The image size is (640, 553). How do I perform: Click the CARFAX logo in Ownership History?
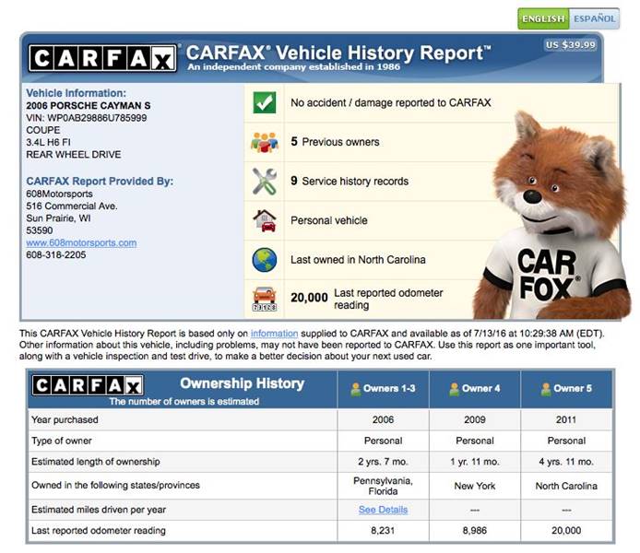(x=88, y=385)
